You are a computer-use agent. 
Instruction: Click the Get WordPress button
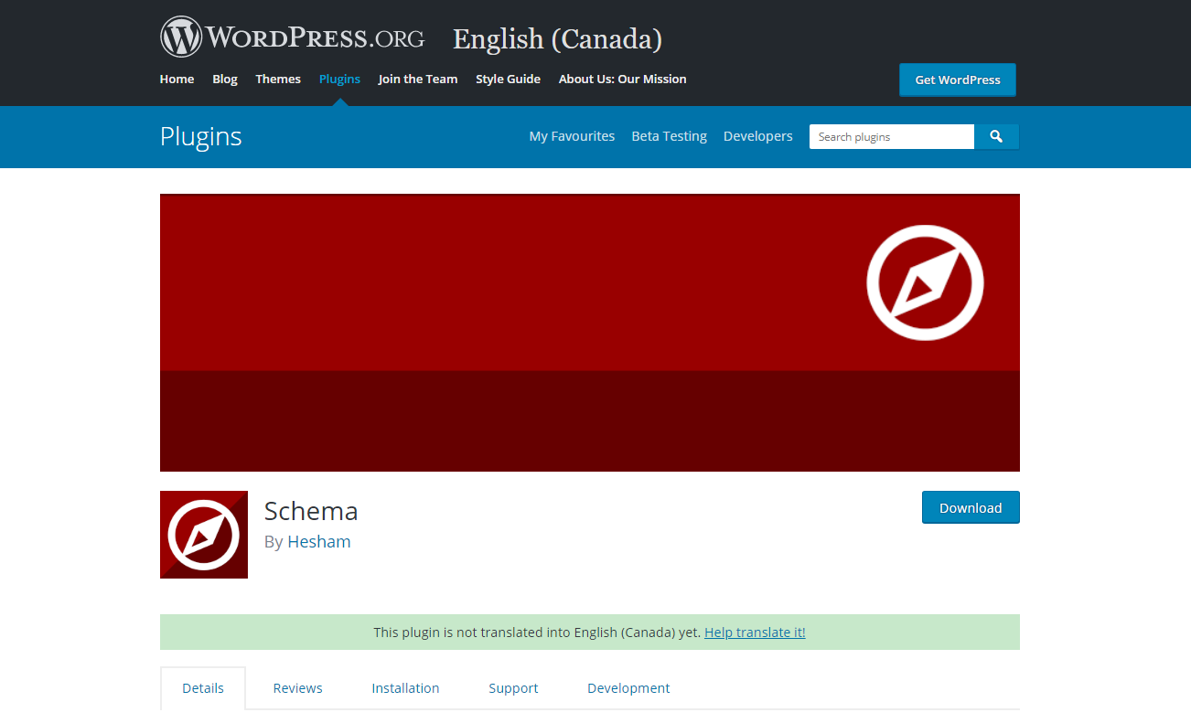pyautogui.click(x=957, y=80)
